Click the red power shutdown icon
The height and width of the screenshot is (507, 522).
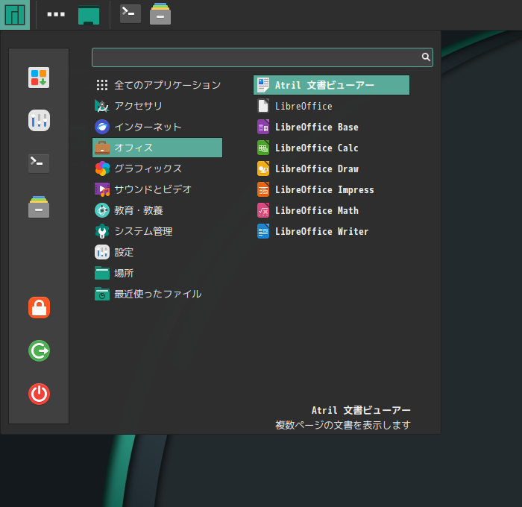39,394
